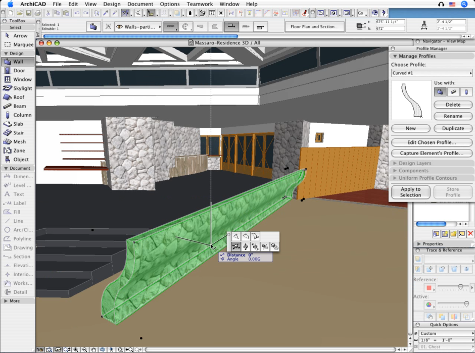
Task: Click the Redo arrow icon
Action: [x=86, y=13]
